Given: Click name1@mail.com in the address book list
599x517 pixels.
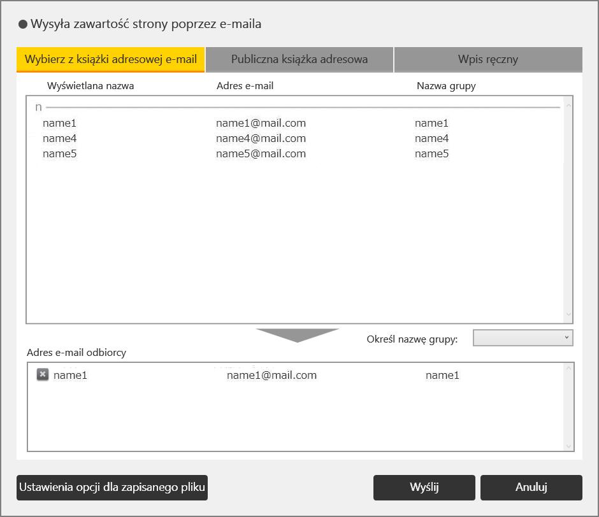Looking at the screenshot, I should click(x=261, y=123).
